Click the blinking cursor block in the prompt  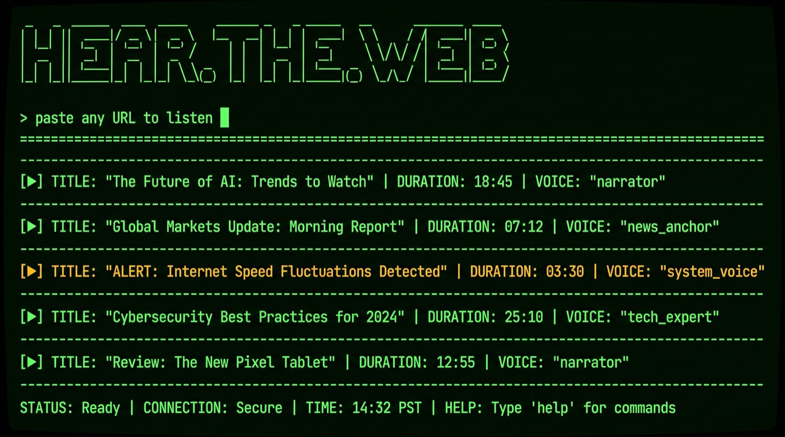tap(225, 118)
